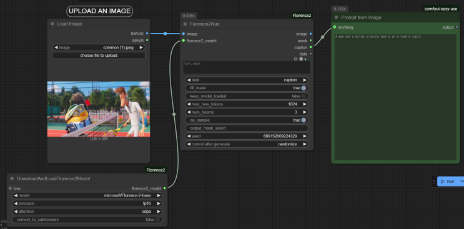
Task: Switch precision to next option with right arrow
Action: 159,203
